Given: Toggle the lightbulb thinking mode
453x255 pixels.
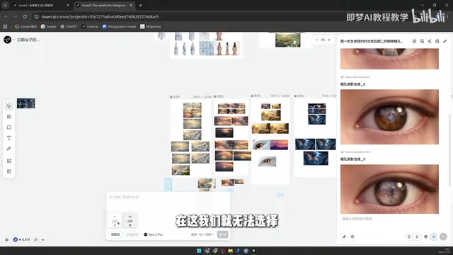Looking at the screenshot, I should coord(409,237).
